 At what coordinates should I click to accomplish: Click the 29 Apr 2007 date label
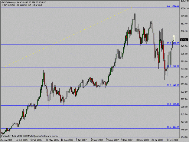(x=97, y=140)
